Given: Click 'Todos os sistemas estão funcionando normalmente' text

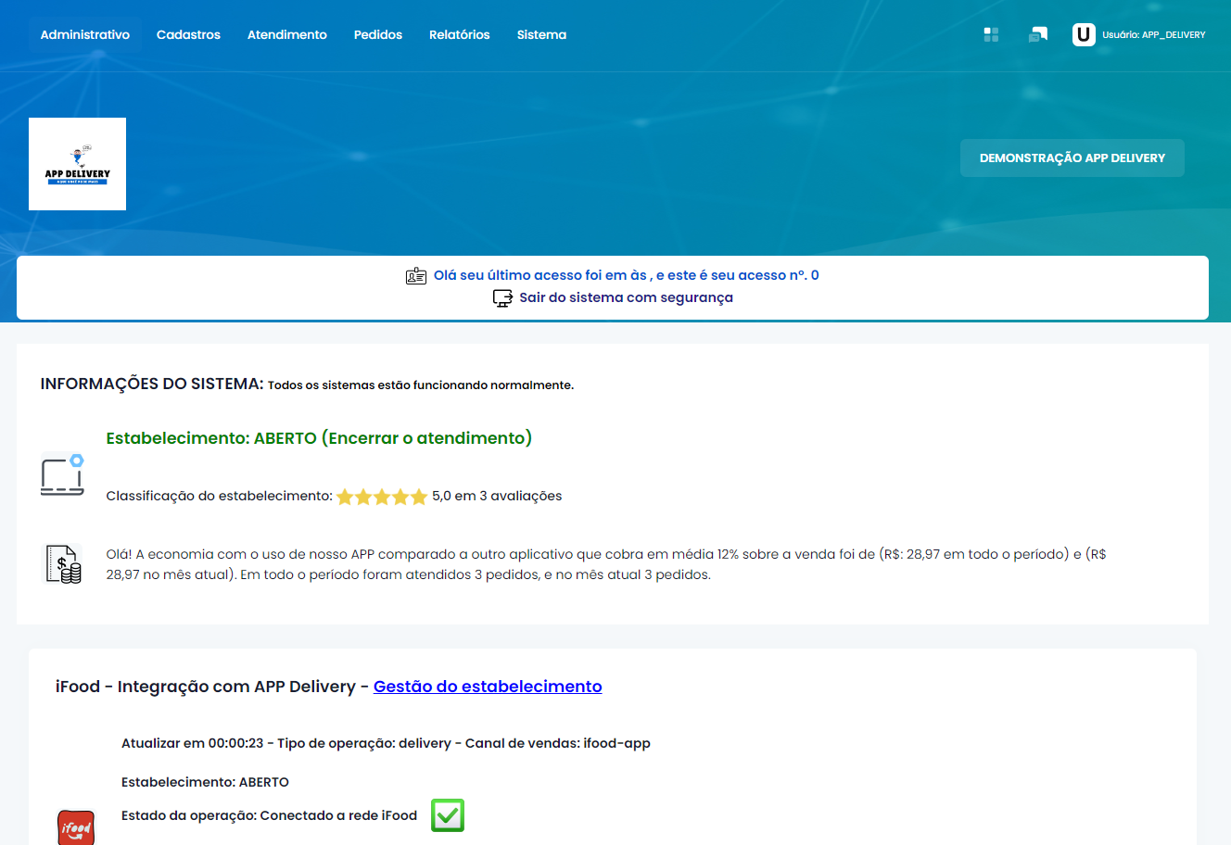Looking at the screenshot, I should pos(421,385).
